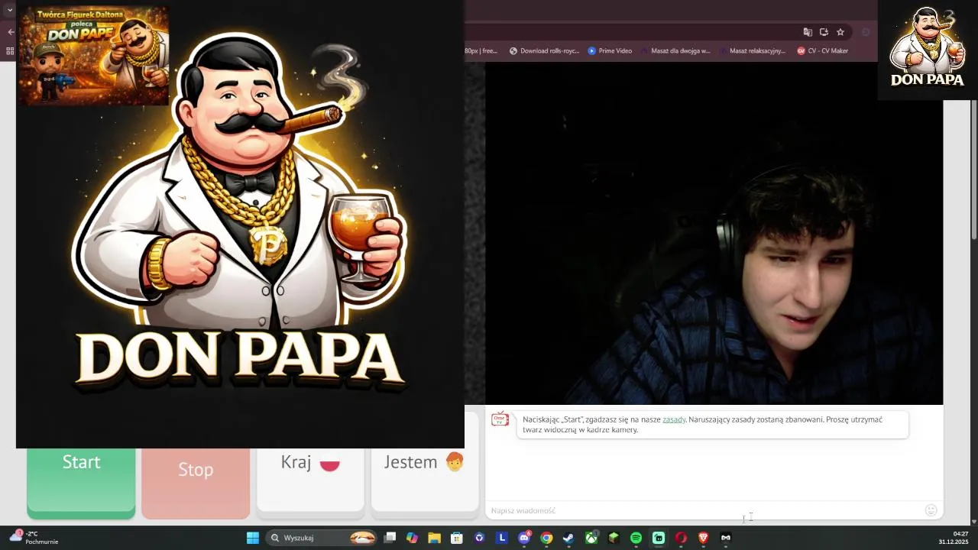978x550 pixels.
Task: Open the Download rolls-royc... bookmark
Action: [544, 51]
